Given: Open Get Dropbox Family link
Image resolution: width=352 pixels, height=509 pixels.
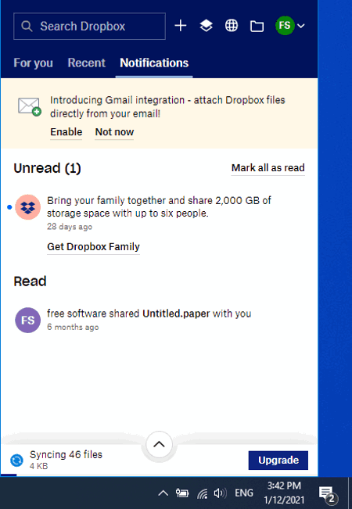Looking at the screenshot, I should [94, 247].
